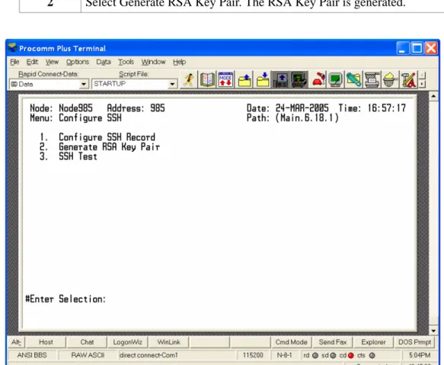This screenshot has height=365, width=444.
Task: Click the WinLink meta key button
Action: coord(169,342)
